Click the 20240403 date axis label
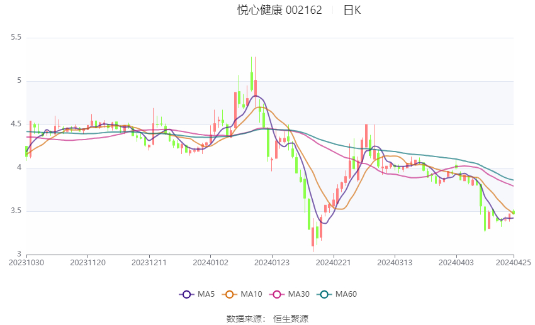 (456, 263)
